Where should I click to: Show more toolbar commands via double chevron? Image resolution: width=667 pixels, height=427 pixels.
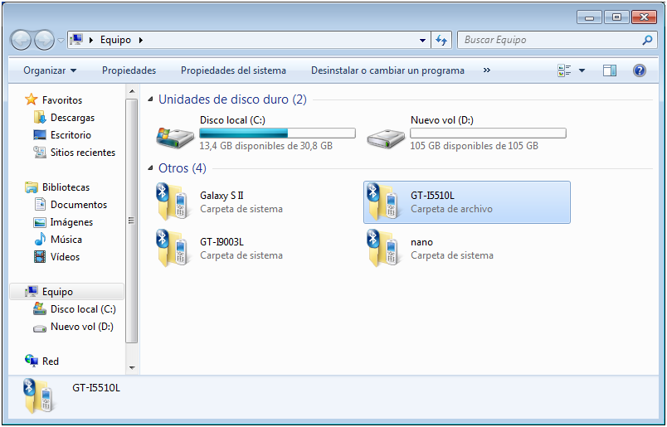487,70
